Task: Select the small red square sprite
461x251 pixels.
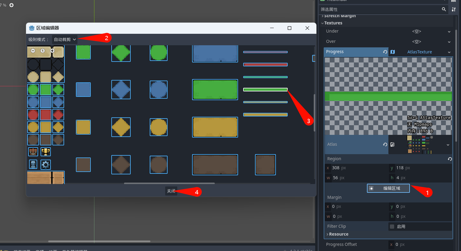Action: pyautogui.click(x=46, y=115)
